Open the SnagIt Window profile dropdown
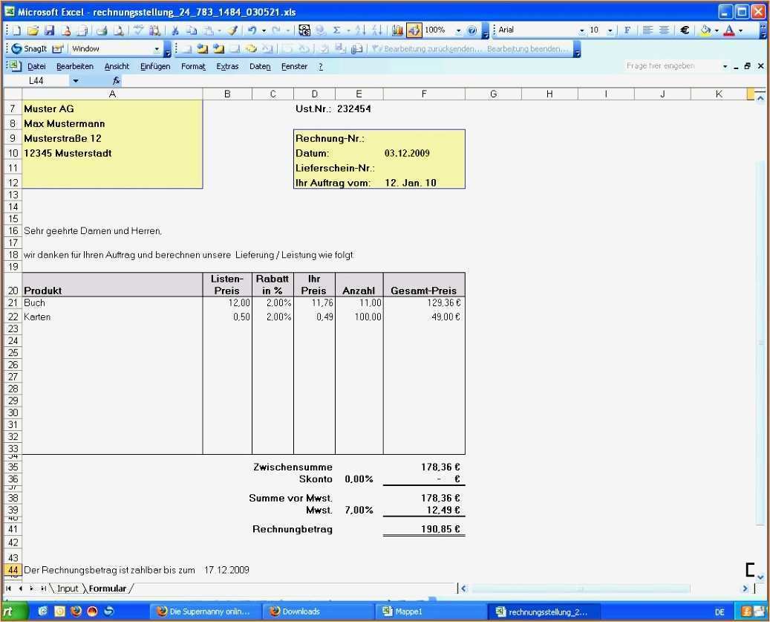Screen dimensions: 770x622 [x=157, y=48]
